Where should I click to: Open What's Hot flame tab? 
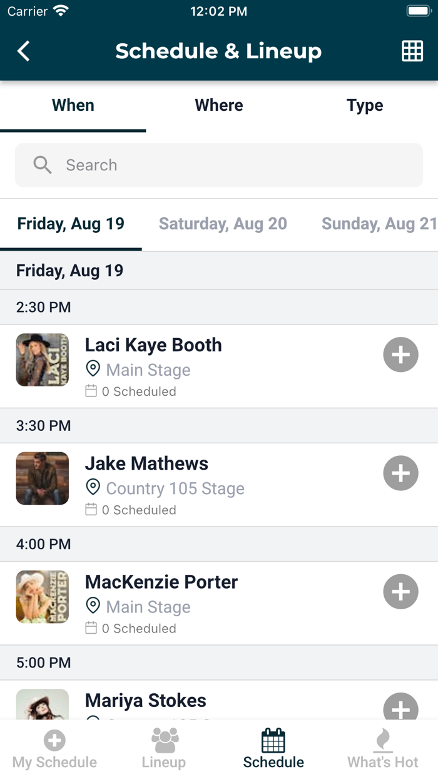click(x=383, y=750)
